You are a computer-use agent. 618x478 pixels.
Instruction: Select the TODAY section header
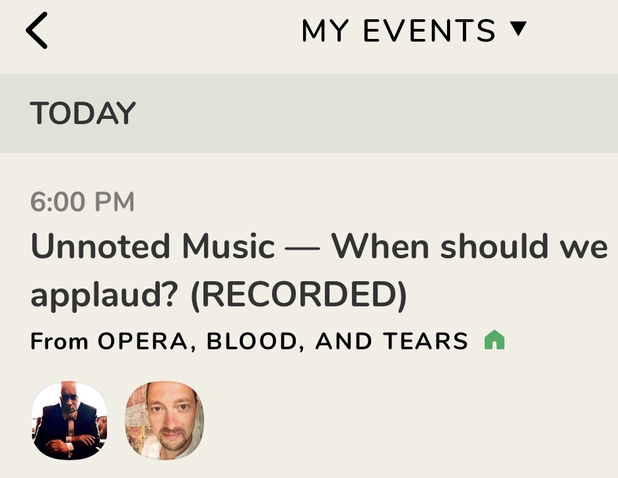point(83,114)
